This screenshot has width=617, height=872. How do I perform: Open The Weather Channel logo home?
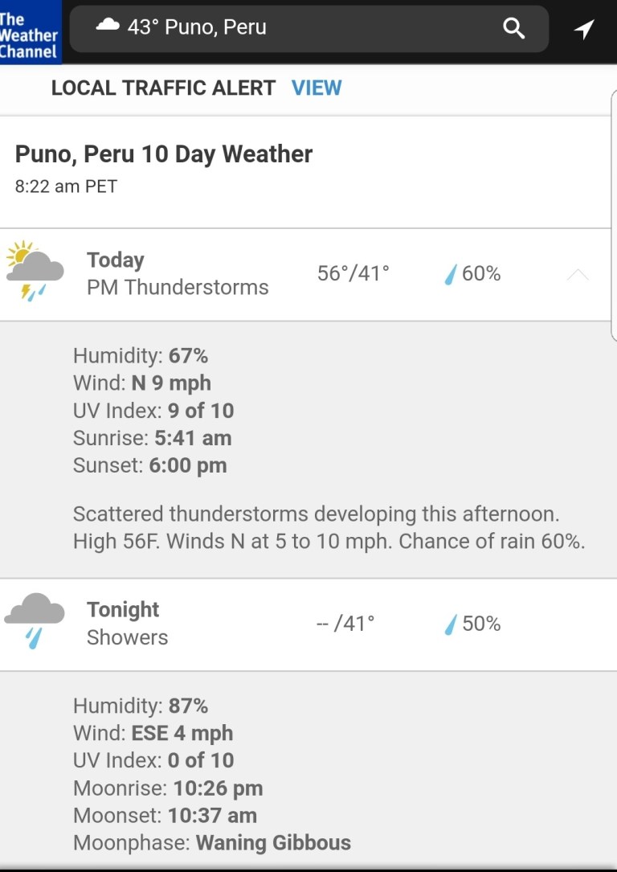coord(30,32)
